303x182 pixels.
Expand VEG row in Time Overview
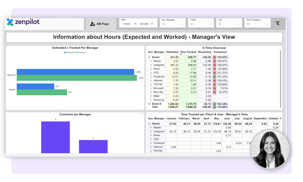tap(151, 73)
